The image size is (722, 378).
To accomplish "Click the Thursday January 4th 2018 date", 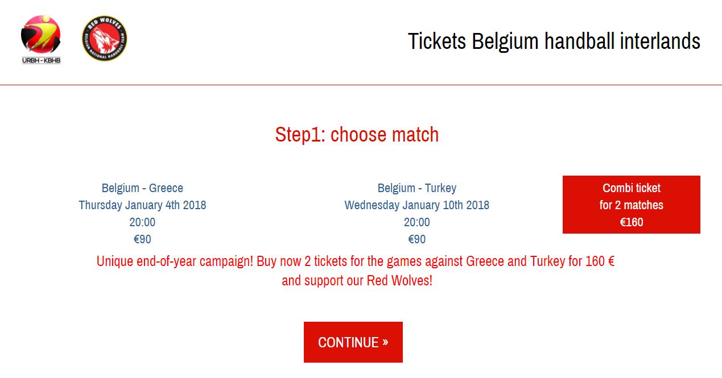I will 142,205.
